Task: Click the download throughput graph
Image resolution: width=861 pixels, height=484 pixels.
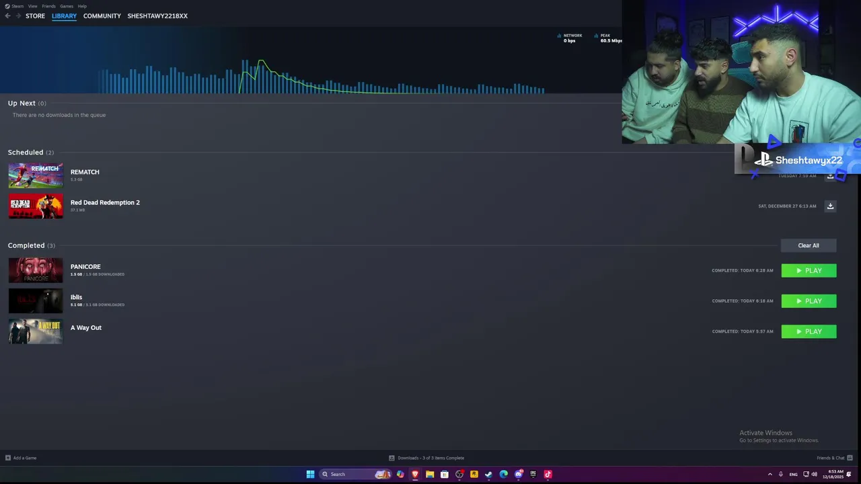Action: coord(323,76)
